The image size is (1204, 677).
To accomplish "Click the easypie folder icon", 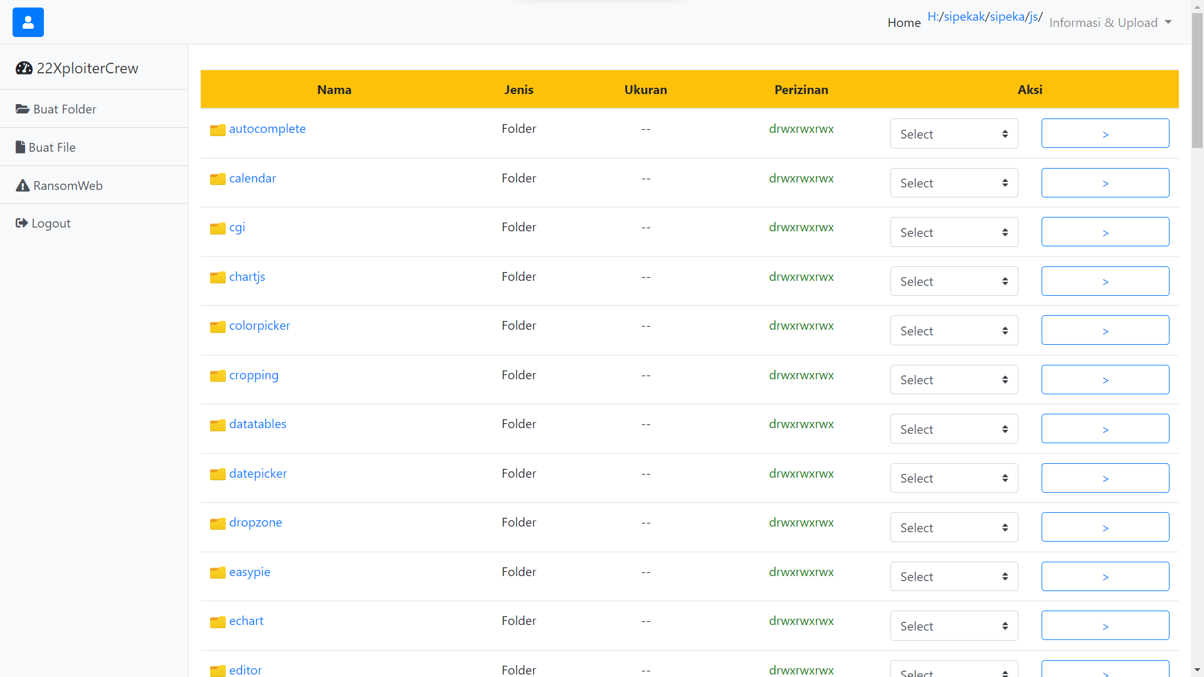I will (218, 573).
